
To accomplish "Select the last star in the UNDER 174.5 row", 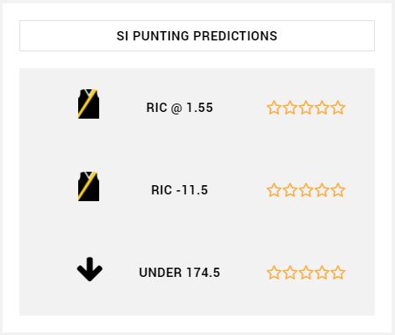I will (338, 273).
